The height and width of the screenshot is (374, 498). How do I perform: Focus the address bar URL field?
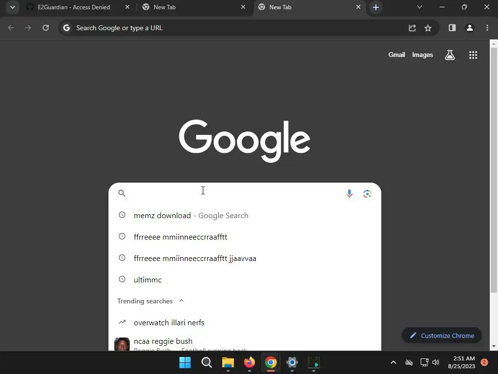click(235, 28)
